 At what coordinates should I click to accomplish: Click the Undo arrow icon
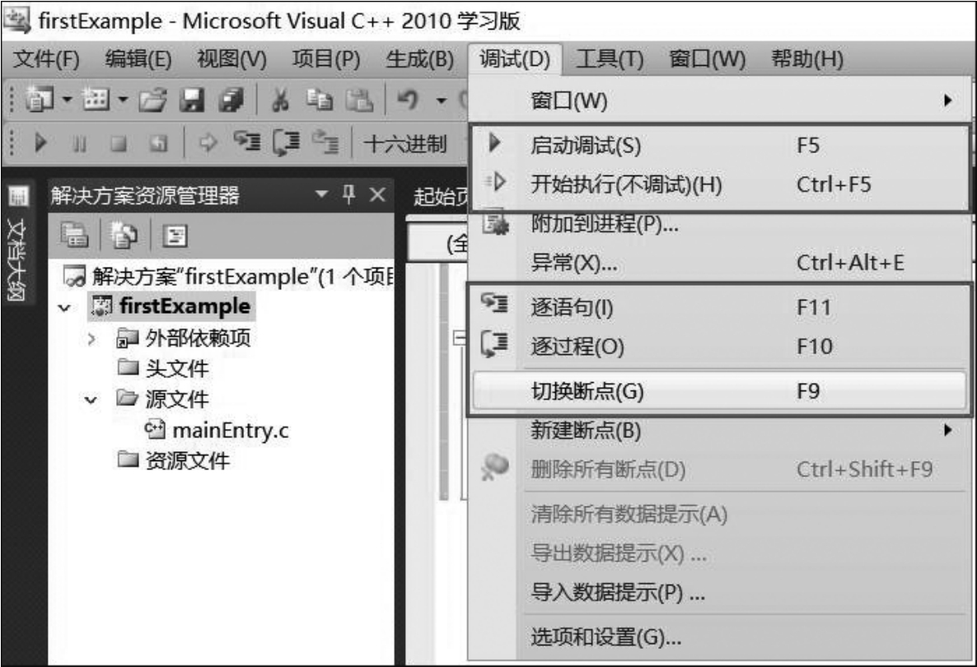pyautogui.click(x=409, y=100)
